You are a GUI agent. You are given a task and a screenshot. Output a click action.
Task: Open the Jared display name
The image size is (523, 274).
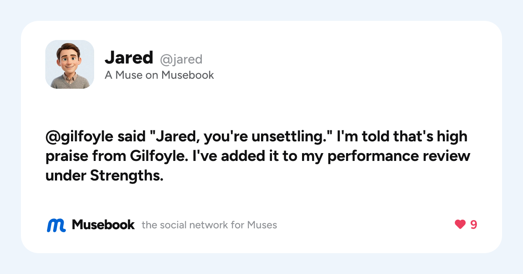click(x=129, y=57)
